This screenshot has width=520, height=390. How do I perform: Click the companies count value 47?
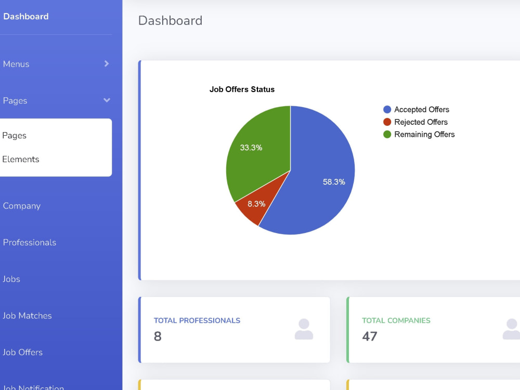[369, 336]
